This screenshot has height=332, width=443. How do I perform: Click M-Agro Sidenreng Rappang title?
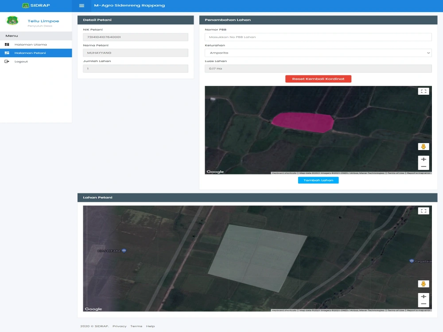click(x=129, y=5)
